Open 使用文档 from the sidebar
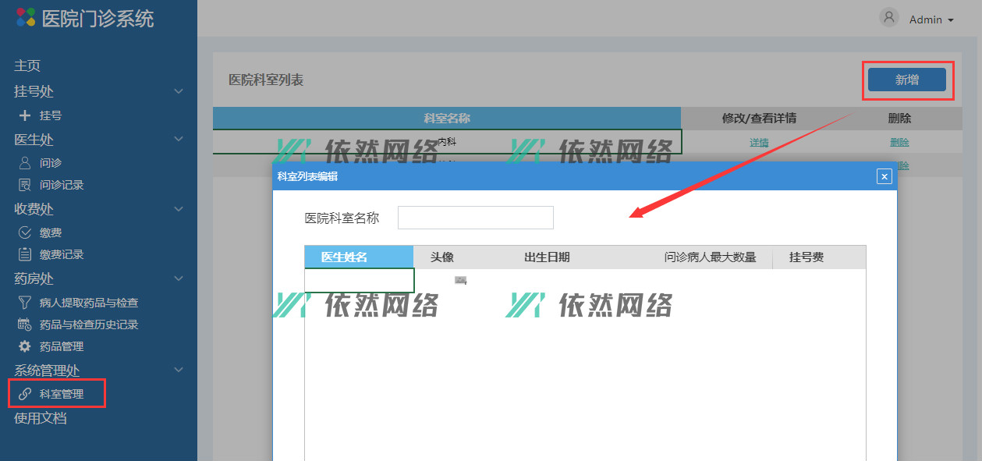This screenshot has height=461, width=982. point(41,418)
